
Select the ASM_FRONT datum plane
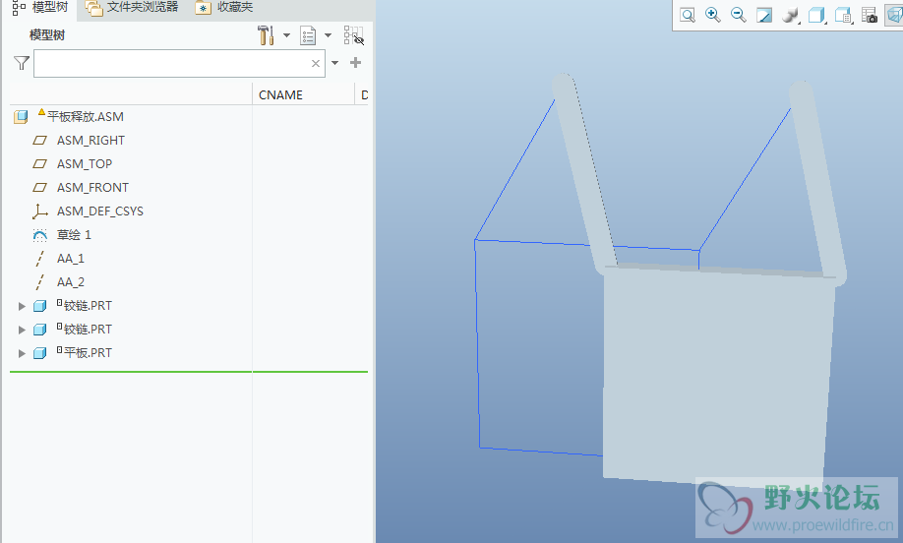coord(92,188)
